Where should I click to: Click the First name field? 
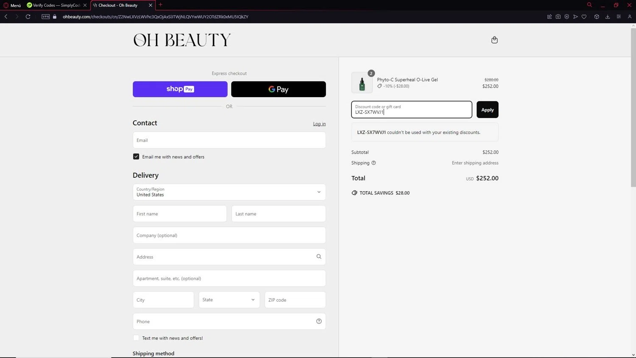coord(180,214)
